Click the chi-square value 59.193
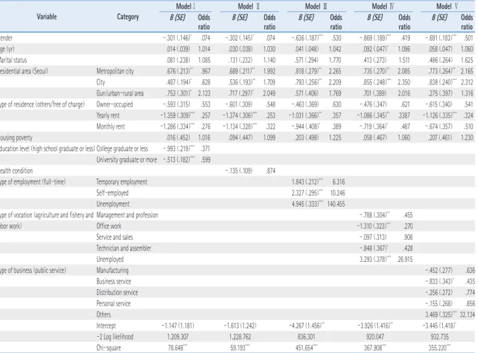Viewport: 478px width, 353px height. tap(241, 348)
